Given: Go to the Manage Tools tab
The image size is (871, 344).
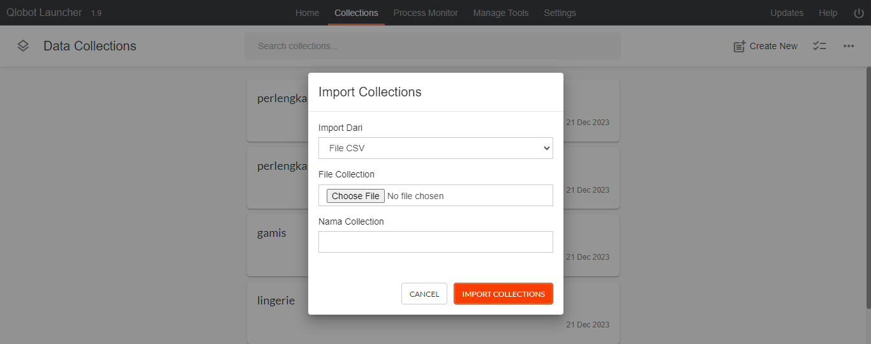Looking at the screenshot, I should [x=501, y=13].
